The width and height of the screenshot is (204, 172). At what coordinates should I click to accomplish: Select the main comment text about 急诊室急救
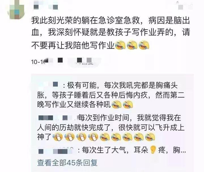click(111, 33)
